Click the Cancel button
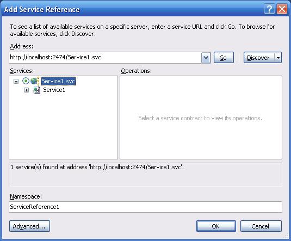 tap(261, 226)
